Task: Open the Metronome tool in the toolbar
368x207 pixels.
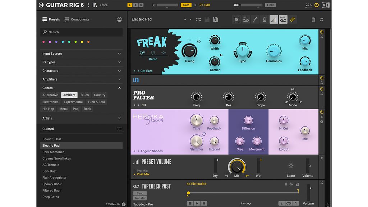Action: (264, 19)
